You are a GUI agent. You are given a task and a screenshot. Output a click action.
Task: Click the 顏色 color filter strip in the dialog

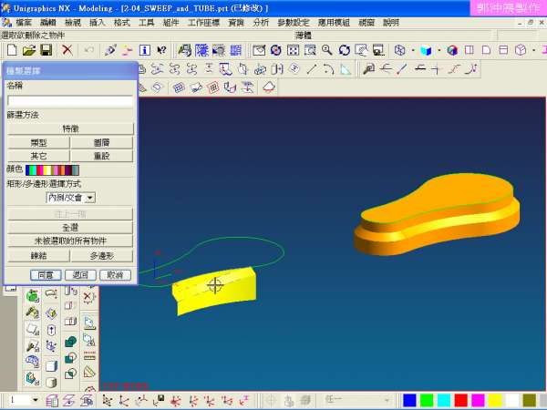click(52, 170)
